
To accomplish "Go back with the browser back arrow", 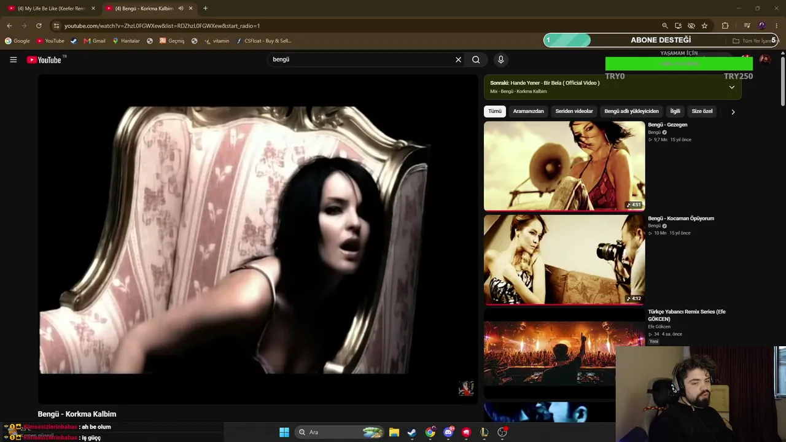I will tap(9, 26).
